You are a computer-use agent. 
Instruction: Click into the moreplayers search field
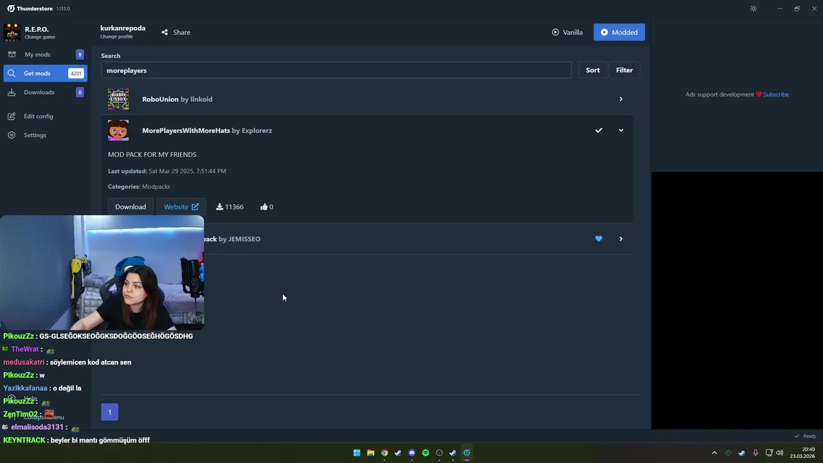pos(336,70)
